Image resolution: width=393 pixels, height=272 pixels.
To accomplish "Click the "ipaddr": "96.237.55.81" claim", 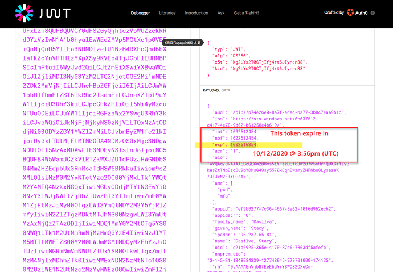I will (x=244, y=235).
